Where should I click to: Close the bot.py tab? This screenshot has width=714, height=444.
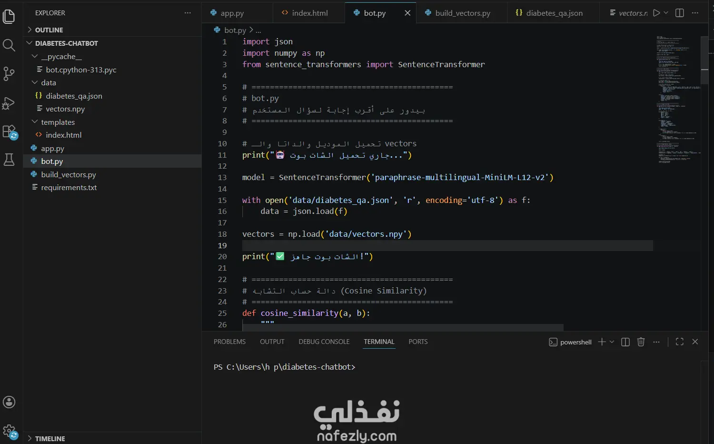407,13
